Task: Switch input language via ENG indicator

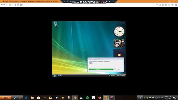Action: [162, 97]
